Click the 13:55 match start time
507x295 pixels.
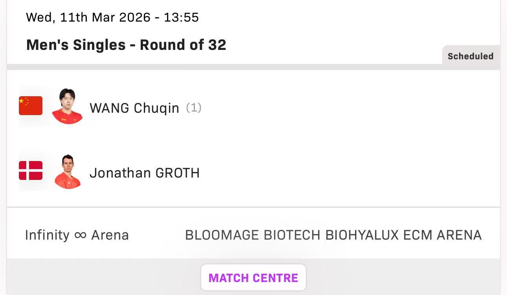[181, 17]
